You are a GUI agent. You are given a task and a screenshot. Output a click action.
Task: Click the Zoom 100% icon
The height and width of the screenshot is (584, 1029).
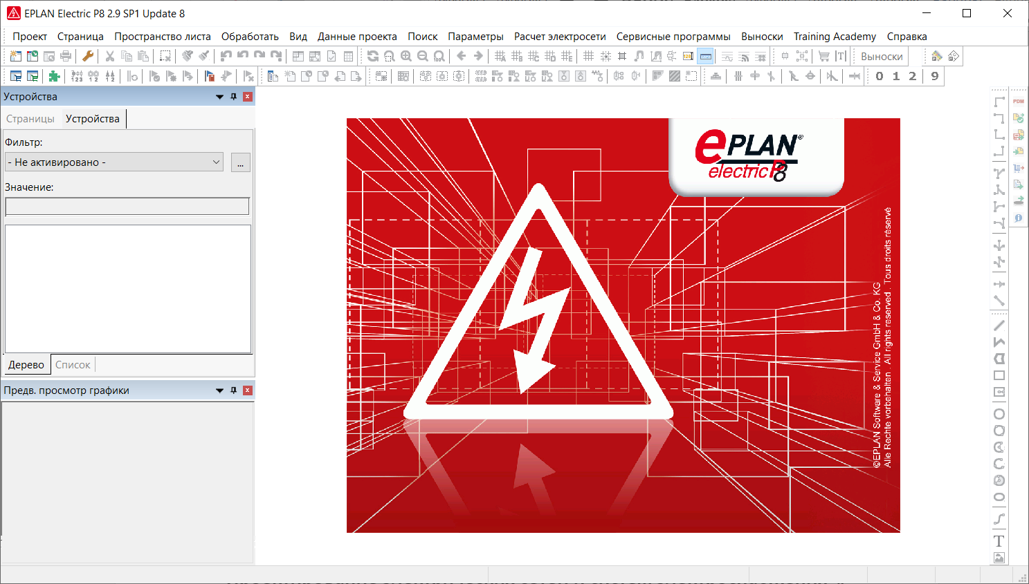(439, 57)
